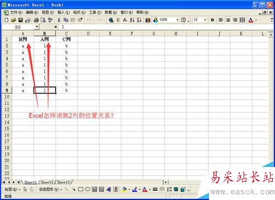Click the Open file folder icon
This screenshot has height=200, width=275.
click(13, 20)
